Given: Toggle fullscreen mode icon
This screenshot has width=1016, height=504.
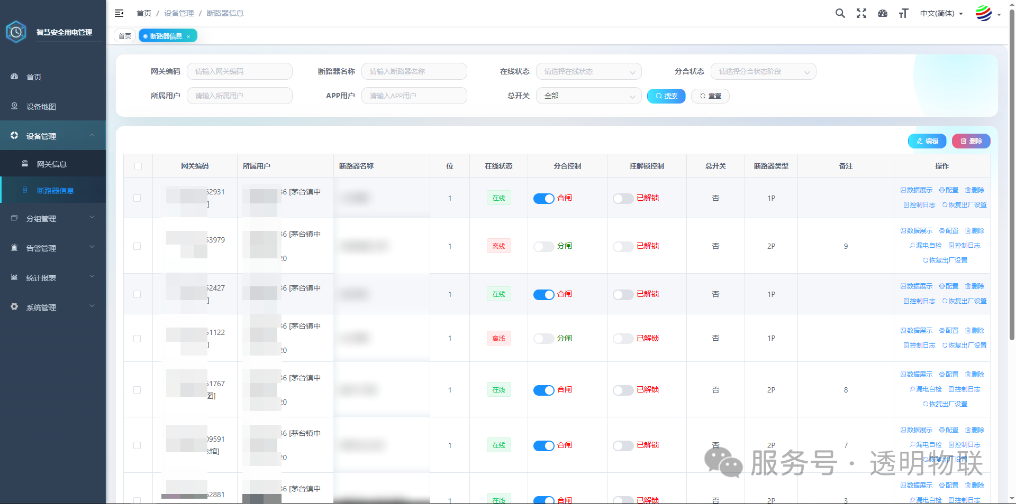Looking at the screenshot, I should tap(861, 13).
